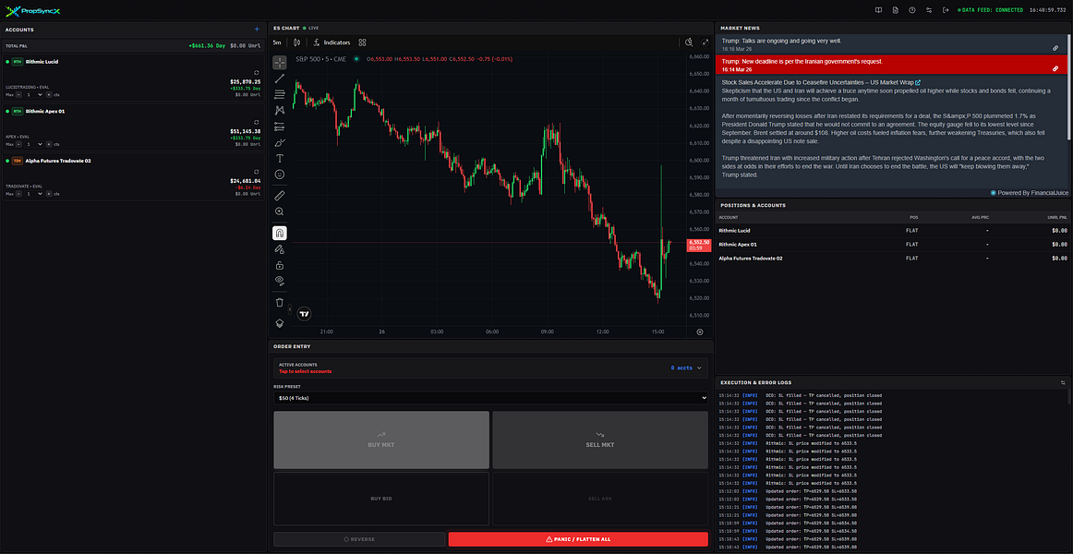
Task: Open the Risk Preset dropdown
Action: (x=490, y=397)
